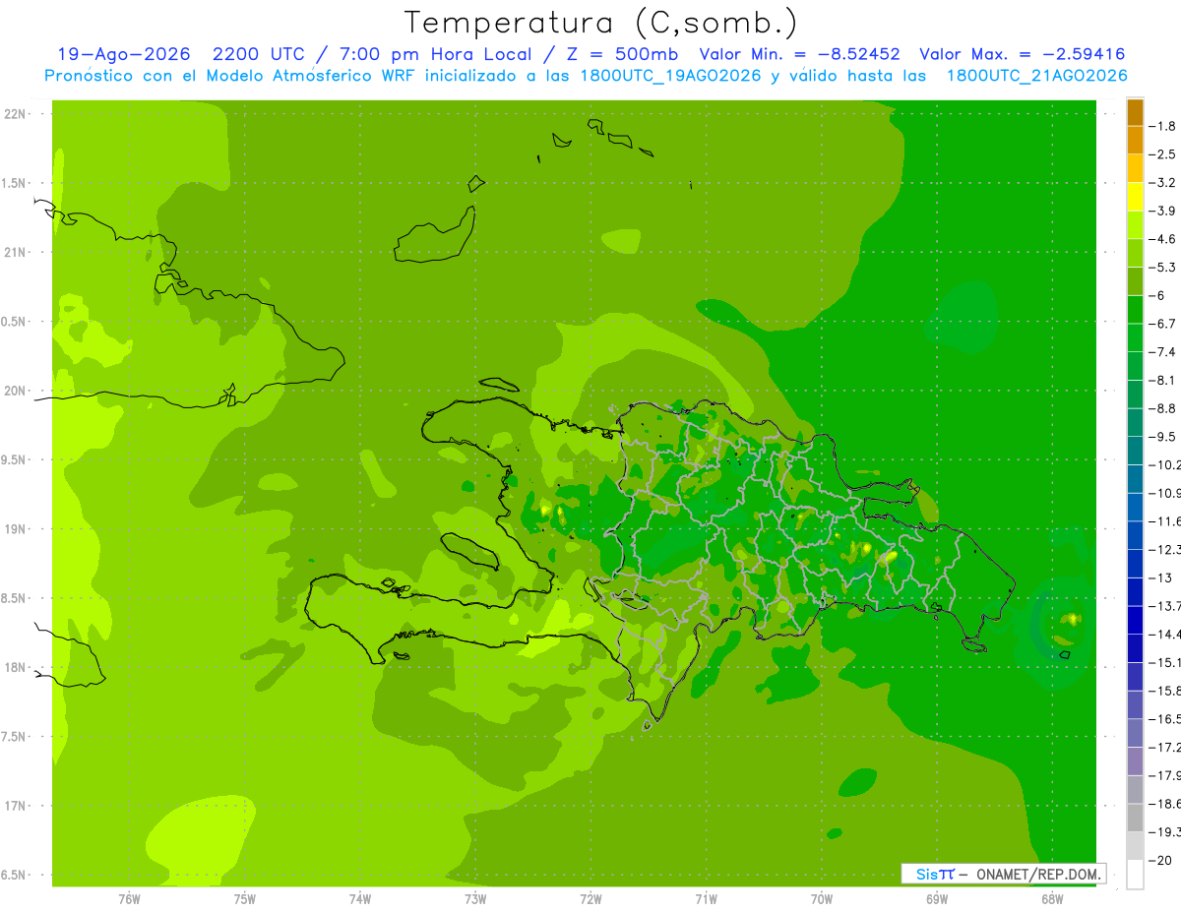Click the '76W' longitude axis label
The height and width of the screenshot is (912, 1181).
(x=129, y=899)
